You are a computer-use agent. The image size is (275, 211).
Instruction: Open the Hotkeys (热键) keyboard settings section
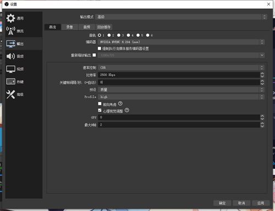tap(24, 82)
